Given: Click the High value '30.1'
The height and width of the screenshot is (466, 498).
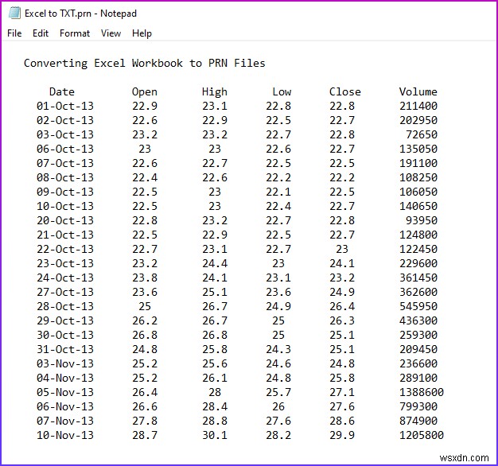Looking at the screenshot, I should (x=215, y=435).
